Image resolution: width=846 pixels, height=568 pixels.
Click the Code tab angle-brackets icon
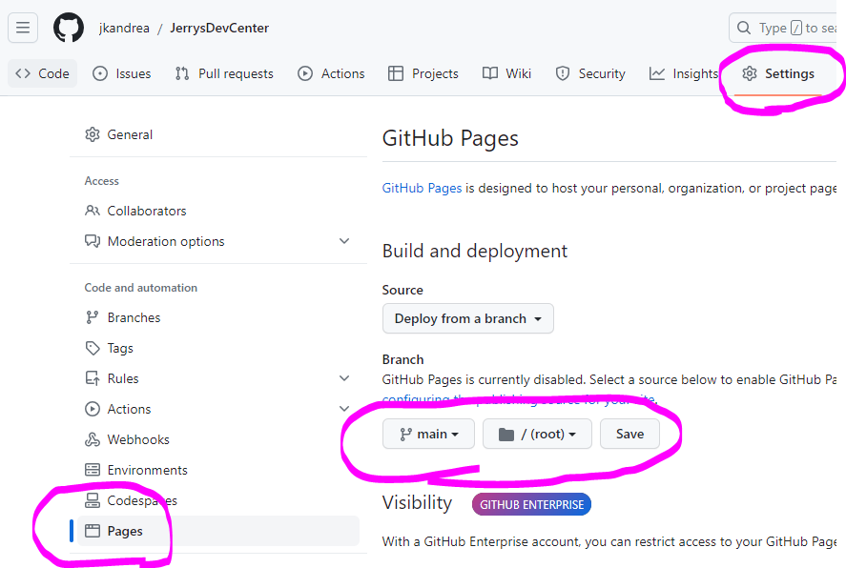pos(23,73)
